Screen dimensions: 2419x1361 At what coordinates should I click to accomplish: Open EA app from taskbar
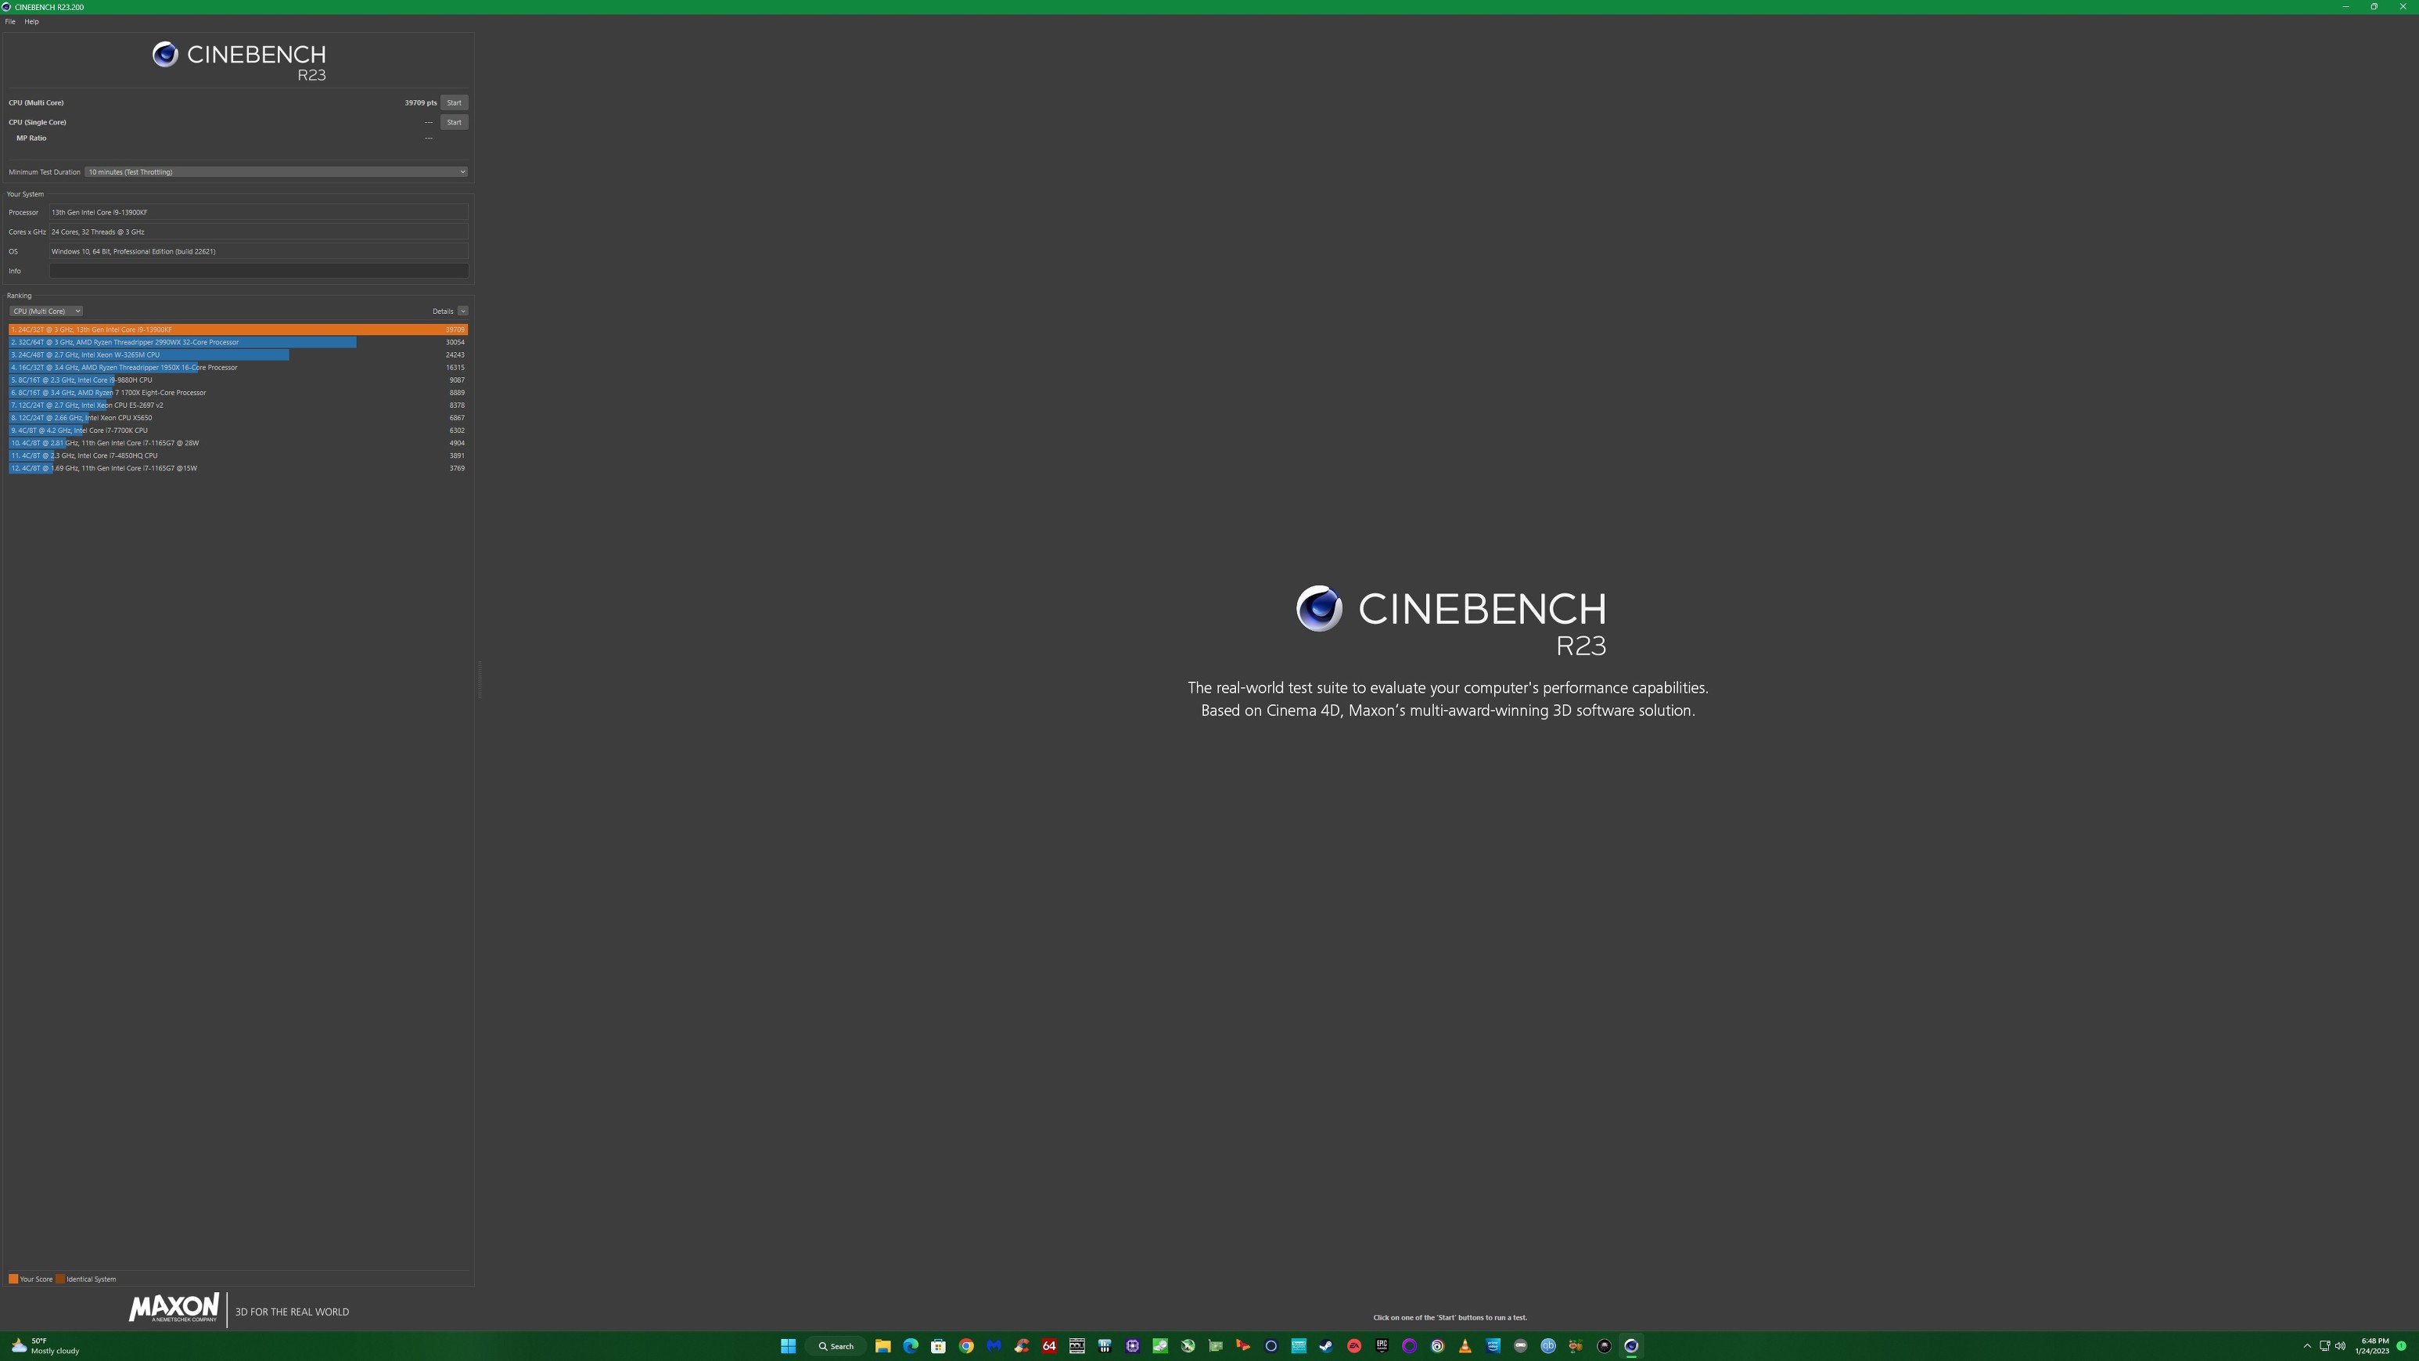(x=1354, y=1346)
